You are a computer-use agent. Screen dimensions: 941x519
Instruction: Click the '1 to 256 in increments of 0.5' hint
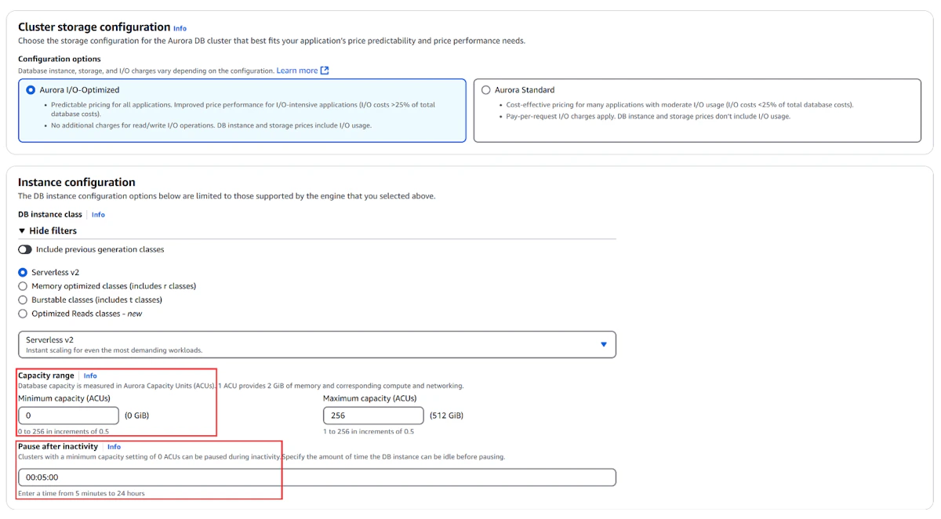(369, 431)
